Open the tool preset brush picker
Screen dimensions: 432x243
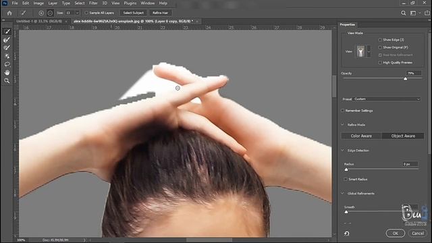tap(24, 13)
